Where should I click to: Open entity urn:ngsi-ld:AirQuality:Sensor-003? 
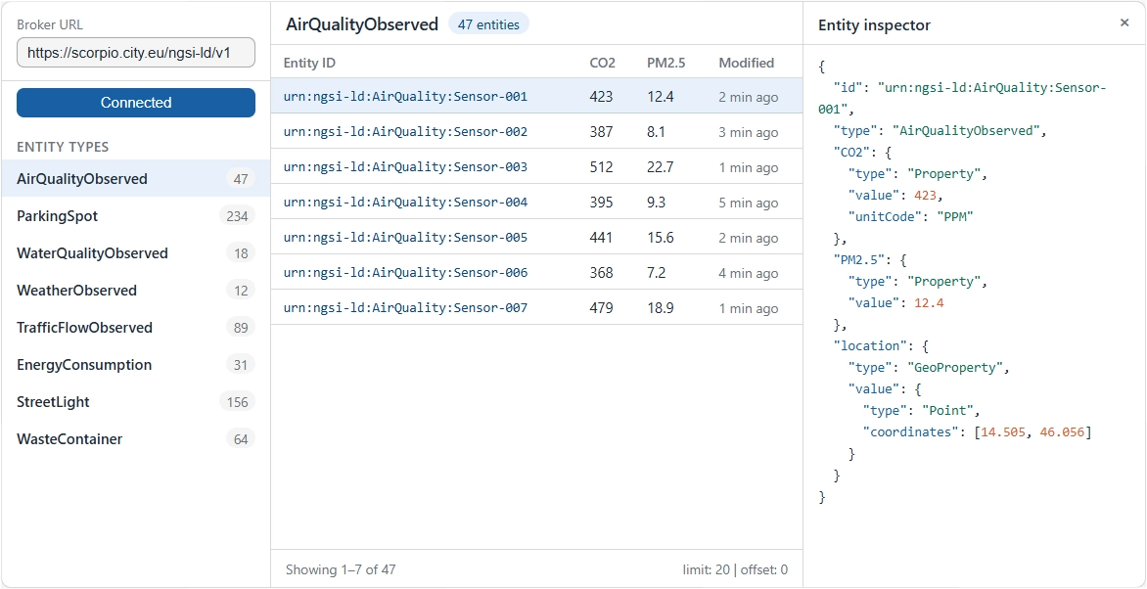coord(405,167)
